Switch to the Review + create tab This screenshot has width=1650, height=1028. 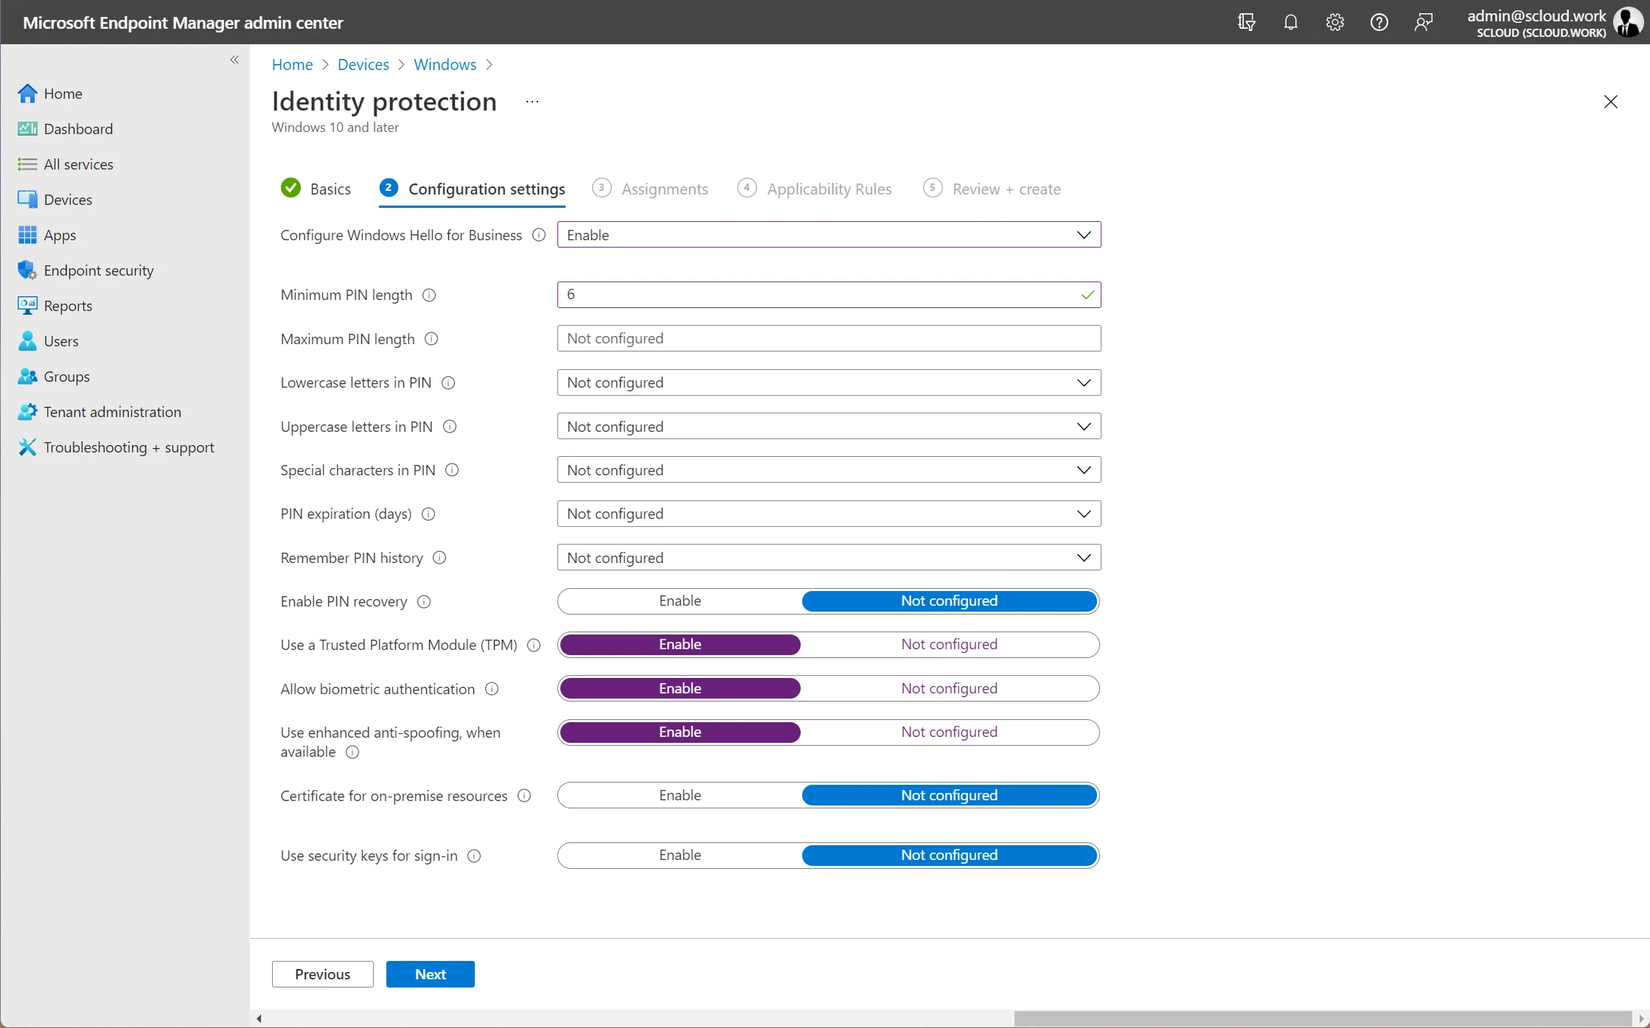pos(992,189)
